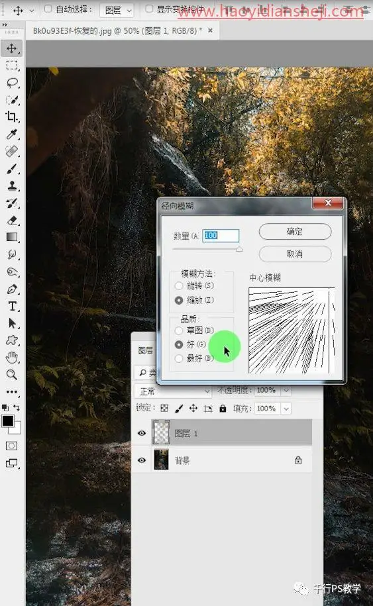Enable the 自动选择 checkbox
Image resolution: width=373 pixels, height=606 pixels.
point(48,9)
